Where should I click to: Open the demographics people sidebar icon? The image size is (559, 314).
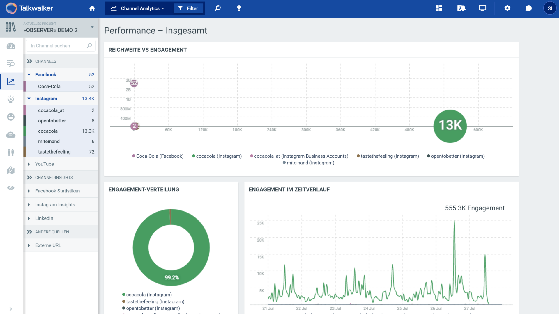pos(11,152)
